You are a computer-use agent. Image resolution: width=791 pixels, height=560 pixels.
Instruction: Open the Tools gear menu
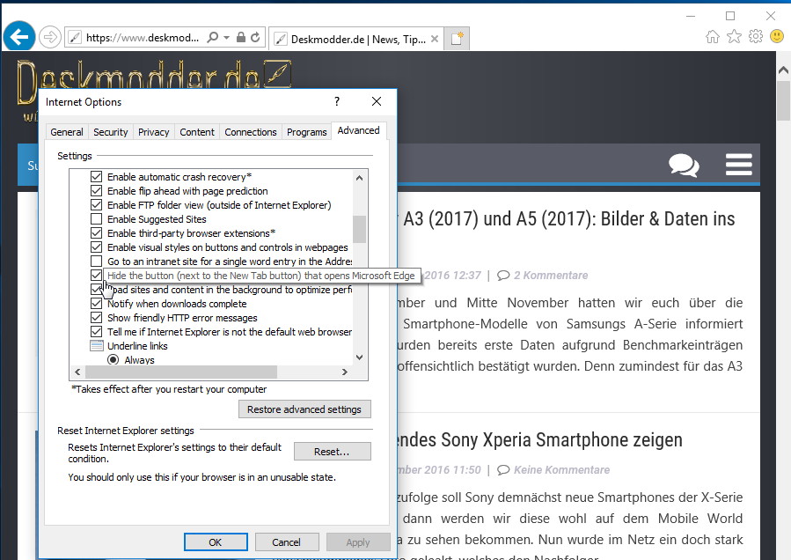[756, 36]
